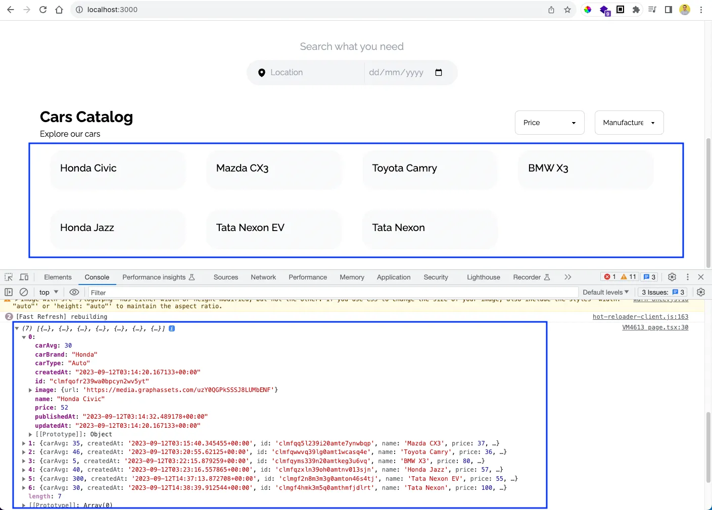Click the localhost:3000 address bar
The width and height of the screenshot is (712, 510).
pyautogui.click(x=112, y=10)
